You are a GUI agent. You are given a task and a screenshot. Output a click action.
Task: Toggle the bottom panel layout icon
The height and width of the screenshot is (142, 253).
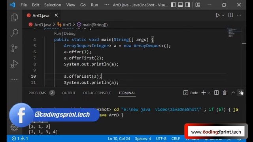point(180,5)
